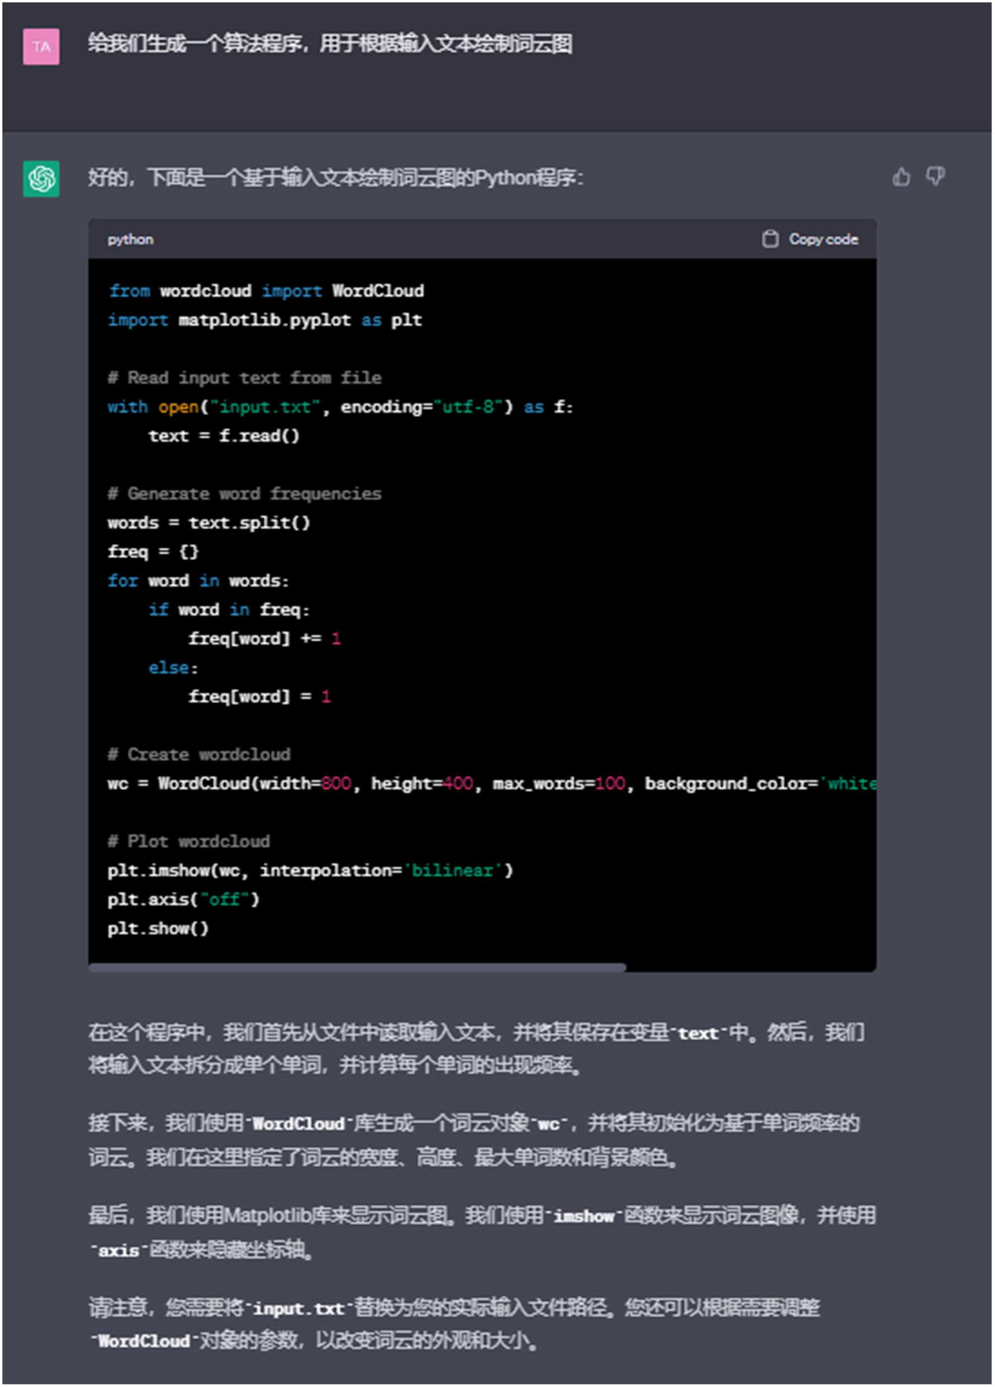Click inline code 'axis' in the explanation
Image resolution: width=995 pixels, height=1387 pixels.
pyautogui.click(x=118, y=1250)
